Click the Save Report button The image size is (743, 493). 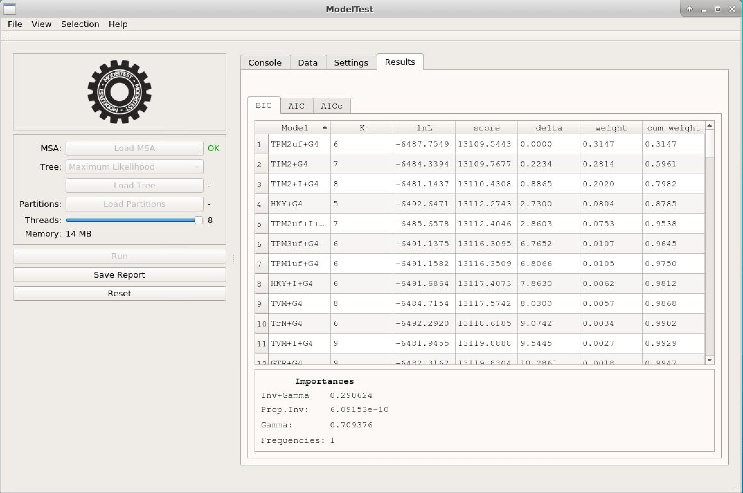[x=119, y=275]
